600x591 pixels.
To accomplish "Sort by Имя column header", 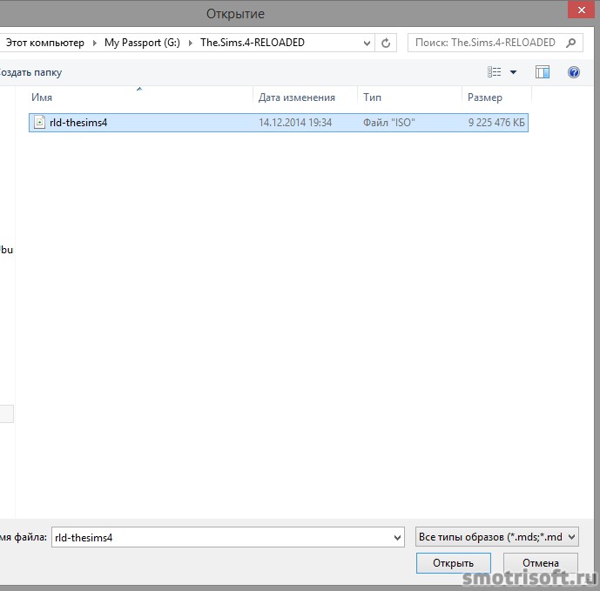I will click(x=42, y=97).
